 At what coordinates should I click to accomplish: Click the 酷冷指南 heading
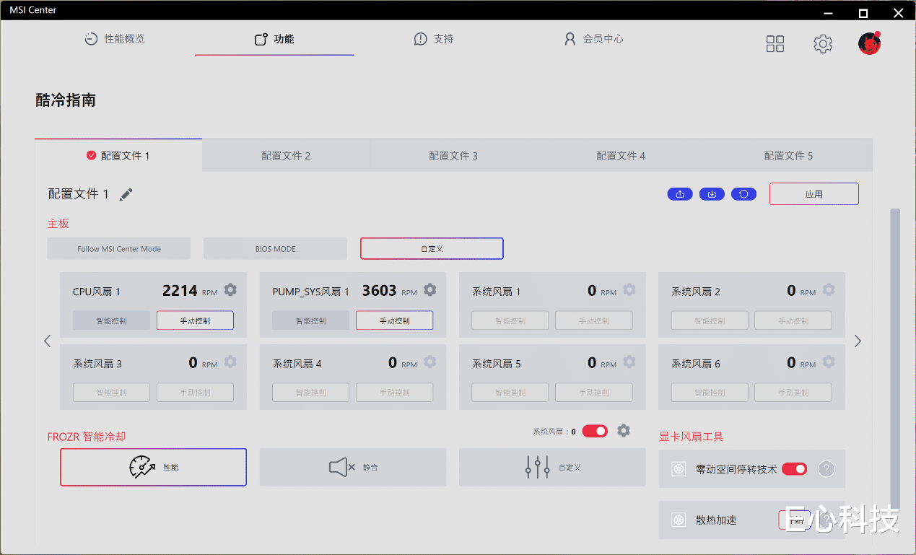tap(66, 100)
